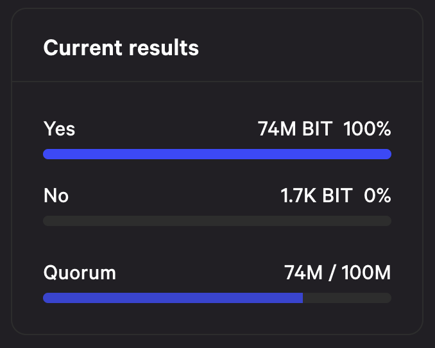Viewport: 435px width, 348px height.
Task: Click the 100M quorum threshold figure
Action: (366, 272)
